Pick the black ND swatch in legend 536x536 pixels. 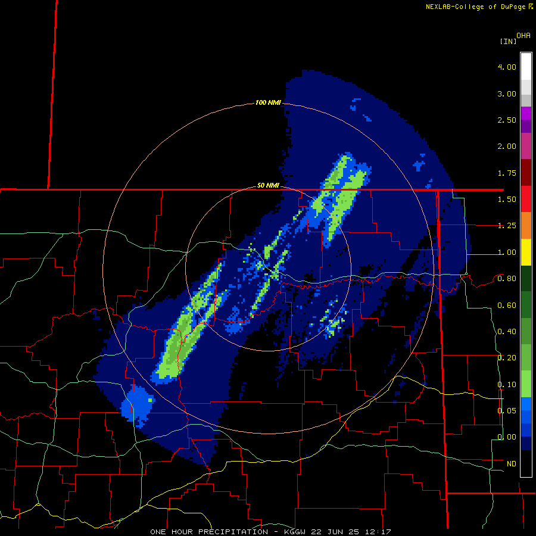pyautogui.click(x=526, y=463)
